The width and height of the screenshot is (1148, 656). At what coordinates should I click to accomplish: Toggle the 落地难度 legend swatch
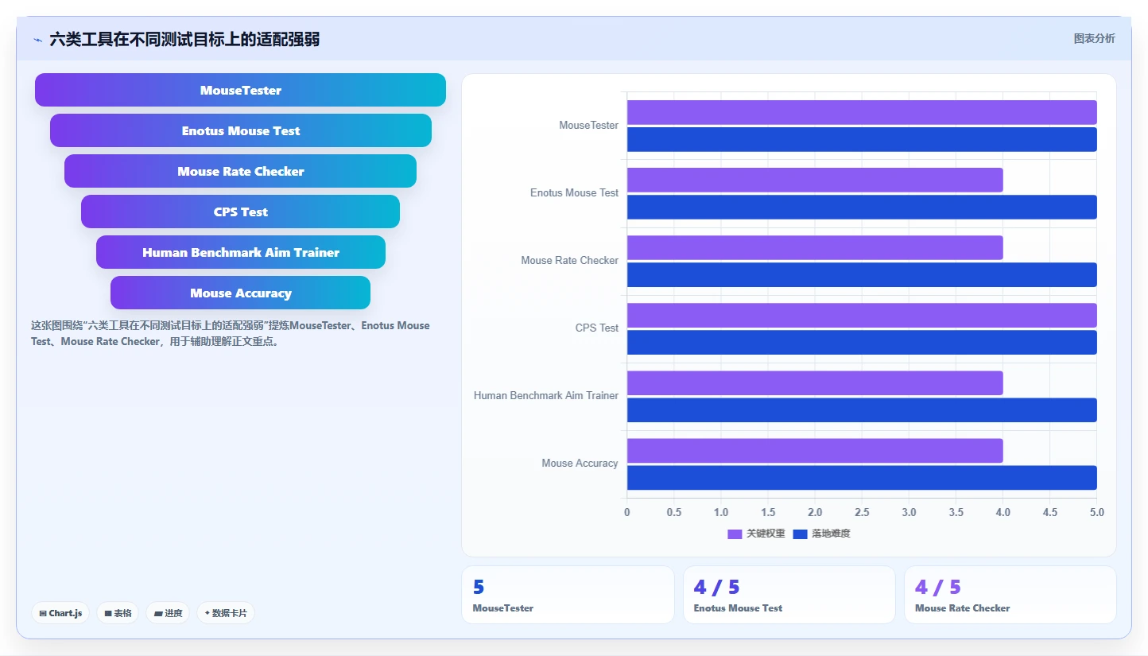point(800,534)
